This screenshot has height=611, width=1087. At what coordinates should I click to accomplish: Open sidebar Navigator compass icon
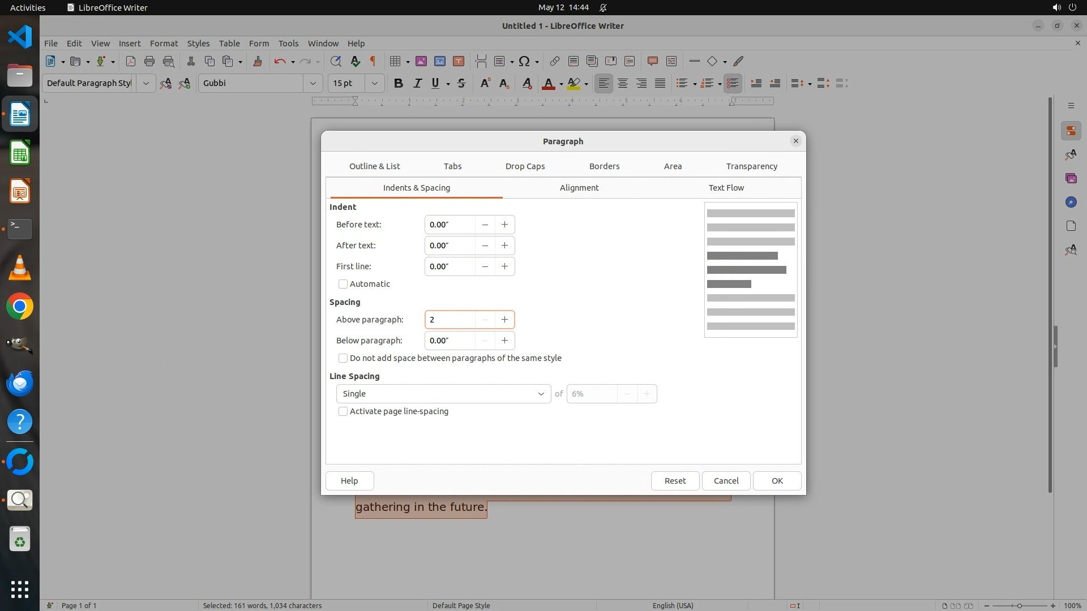1071,202
